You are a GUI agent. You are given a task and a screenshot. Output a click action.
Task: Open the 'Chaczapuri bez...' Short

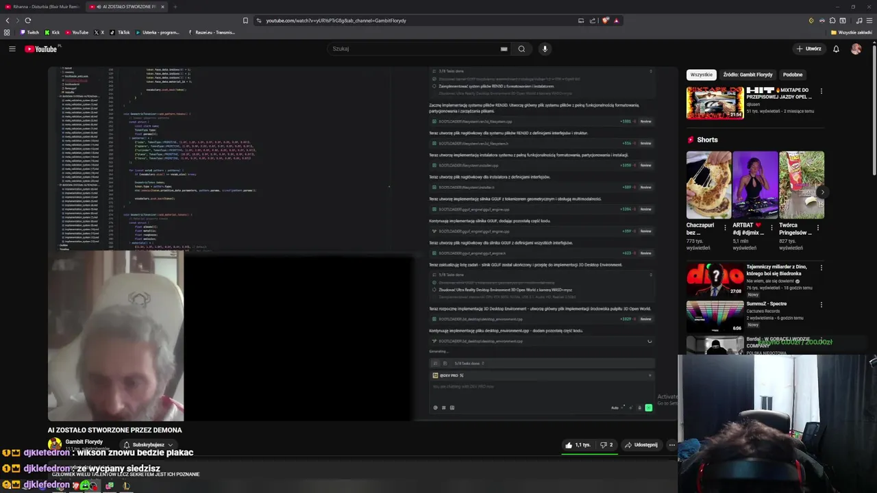[708, 185]
